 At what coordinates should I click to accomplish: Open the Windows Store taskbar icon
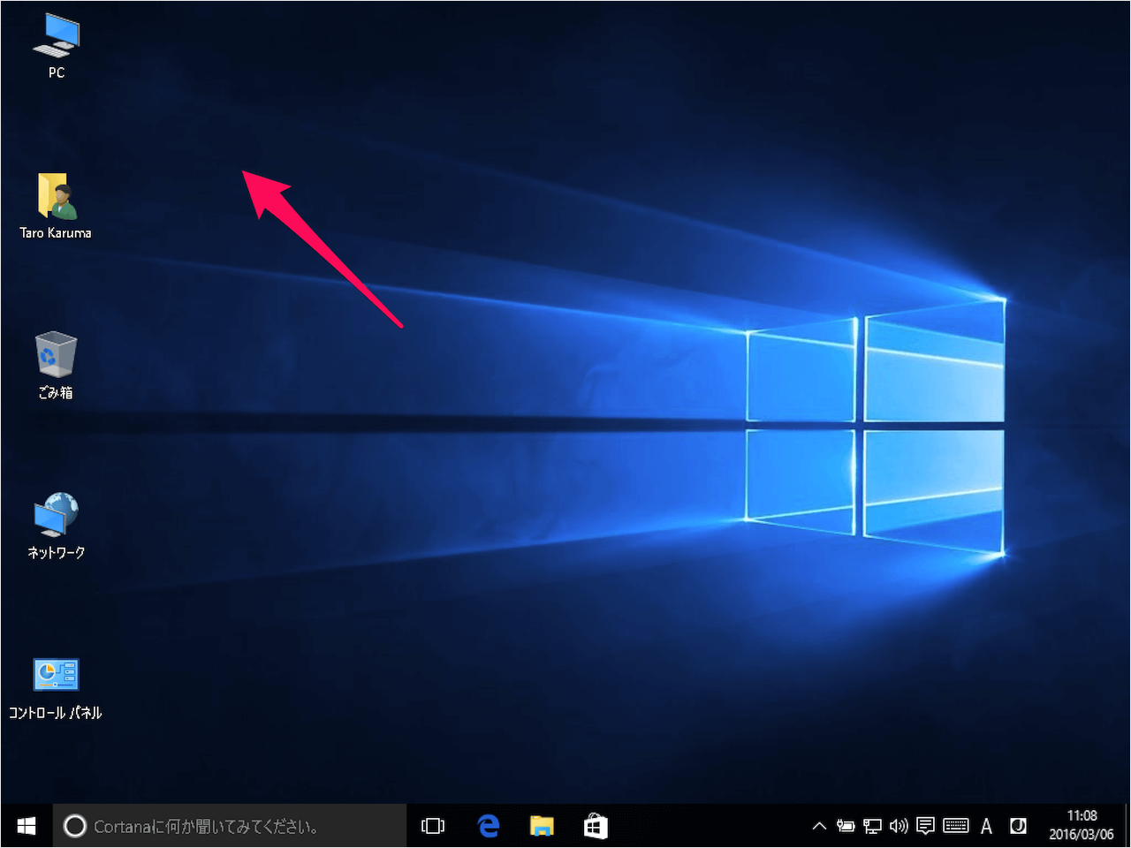tap(596, 826)
